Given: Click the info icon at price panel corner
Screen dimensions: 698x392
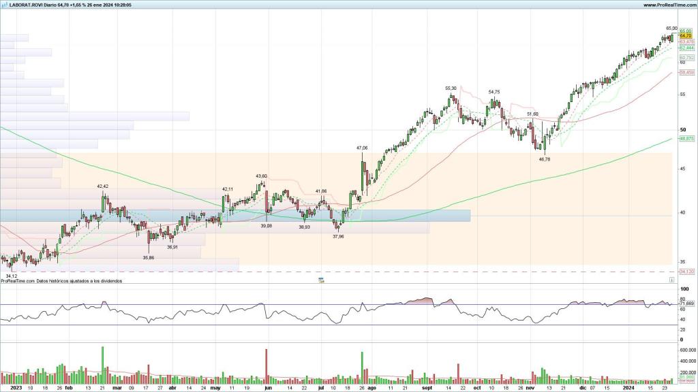Looking at the screenshot, I should coord(672,279).
